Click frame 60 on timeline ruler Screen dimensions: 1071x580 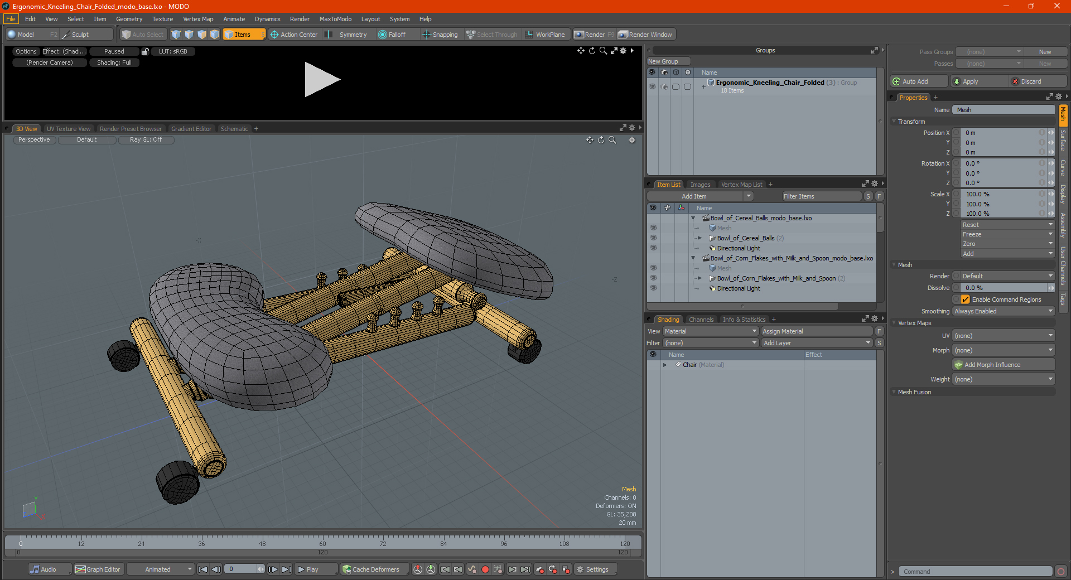[322, 543]
